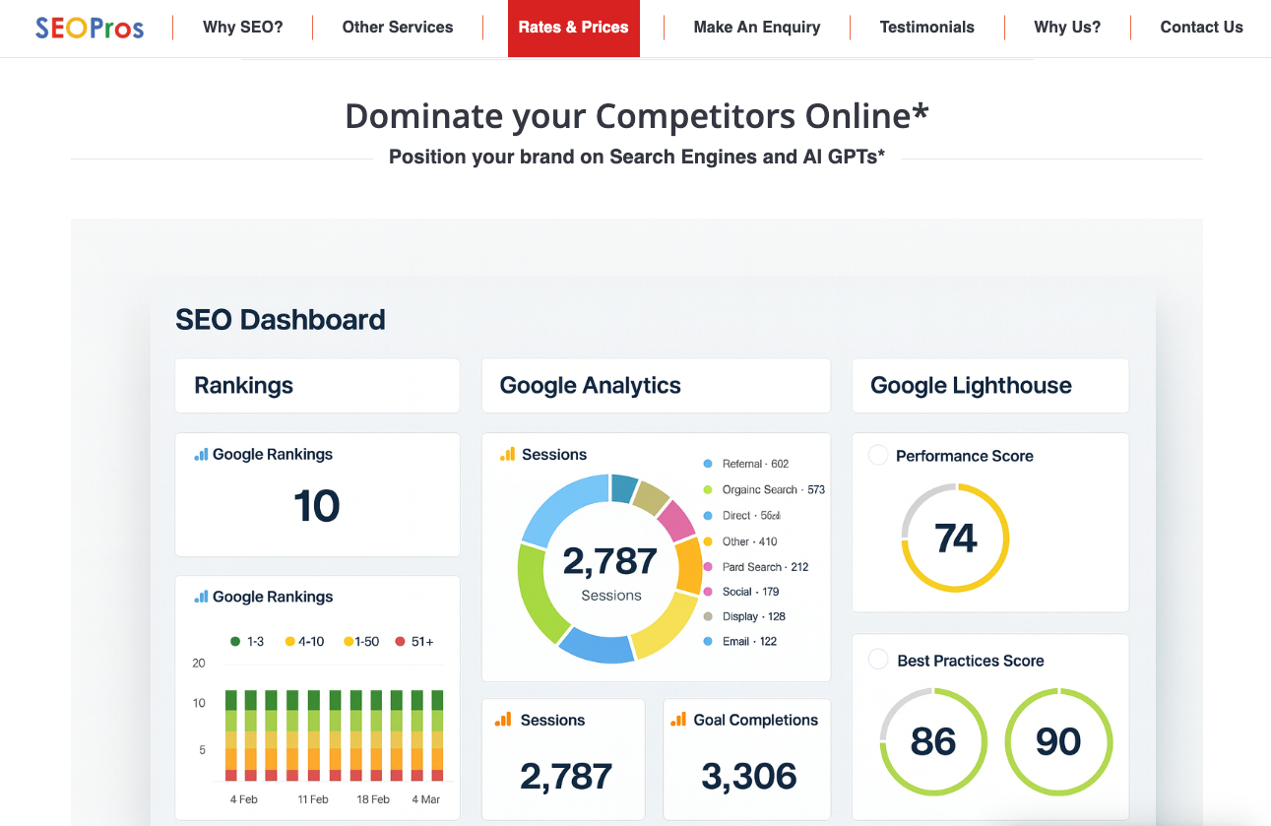
Task: Click pink dot beside 212 legend entry
Action: 708,567
